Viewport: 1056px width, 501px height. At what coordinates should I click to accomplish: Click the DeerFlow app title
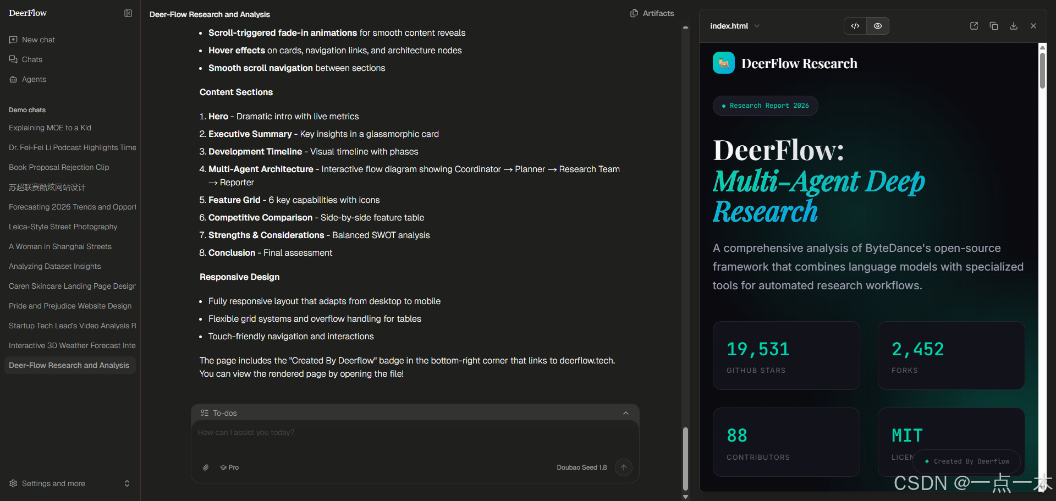coord(28,13)
